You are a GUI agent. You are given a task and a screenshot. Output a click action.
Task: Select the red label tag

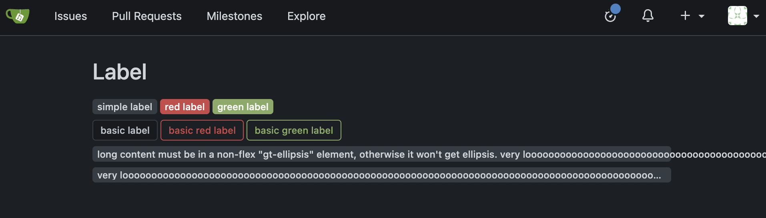[185, 107]
